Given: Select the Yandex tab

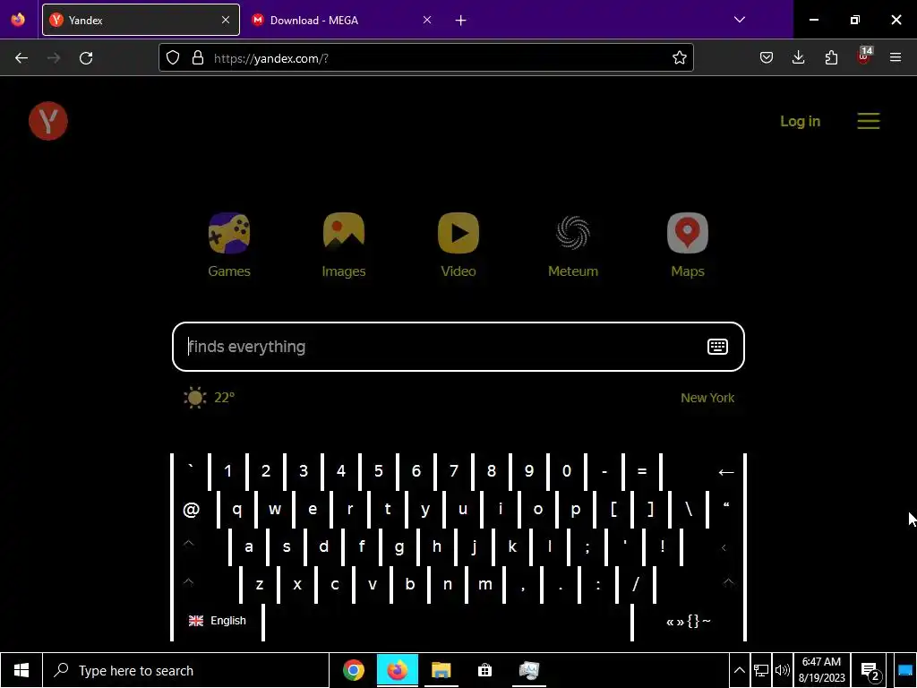Looking at the screenshot, I should click(141, 20).
